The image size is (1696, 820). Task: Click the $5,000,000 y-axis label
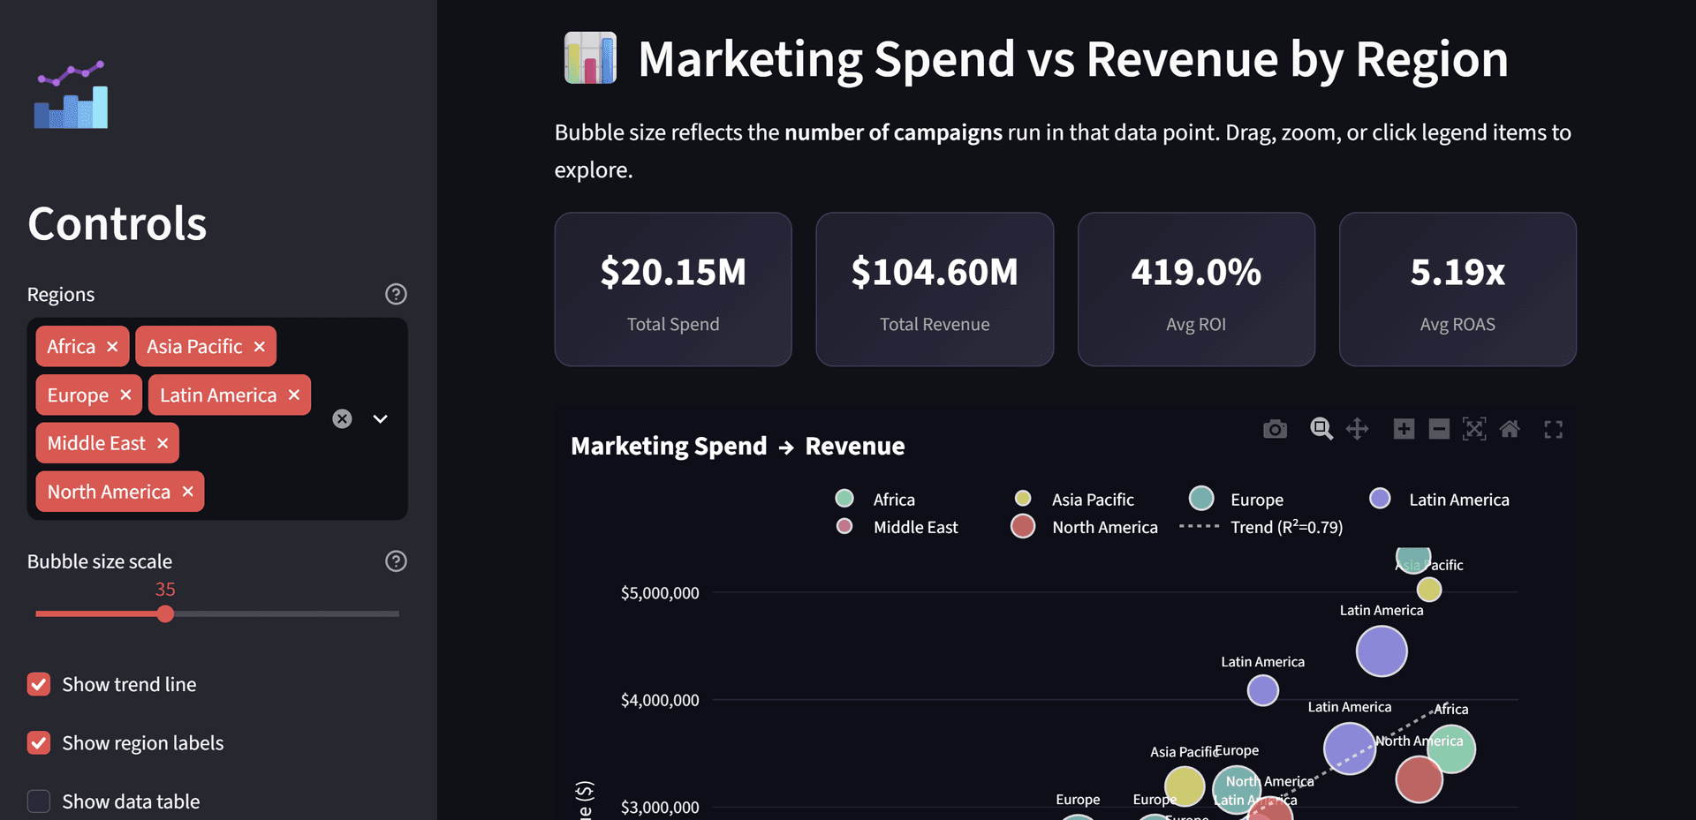[x=660, y=593]
